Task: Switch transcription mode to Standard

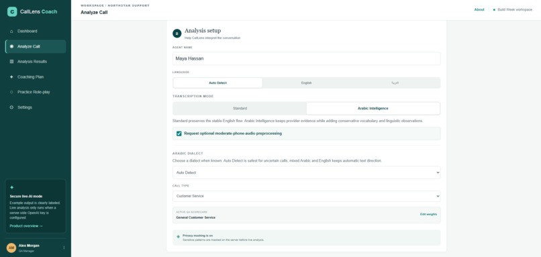Action: pyautogui.click(x=240, y=108)
